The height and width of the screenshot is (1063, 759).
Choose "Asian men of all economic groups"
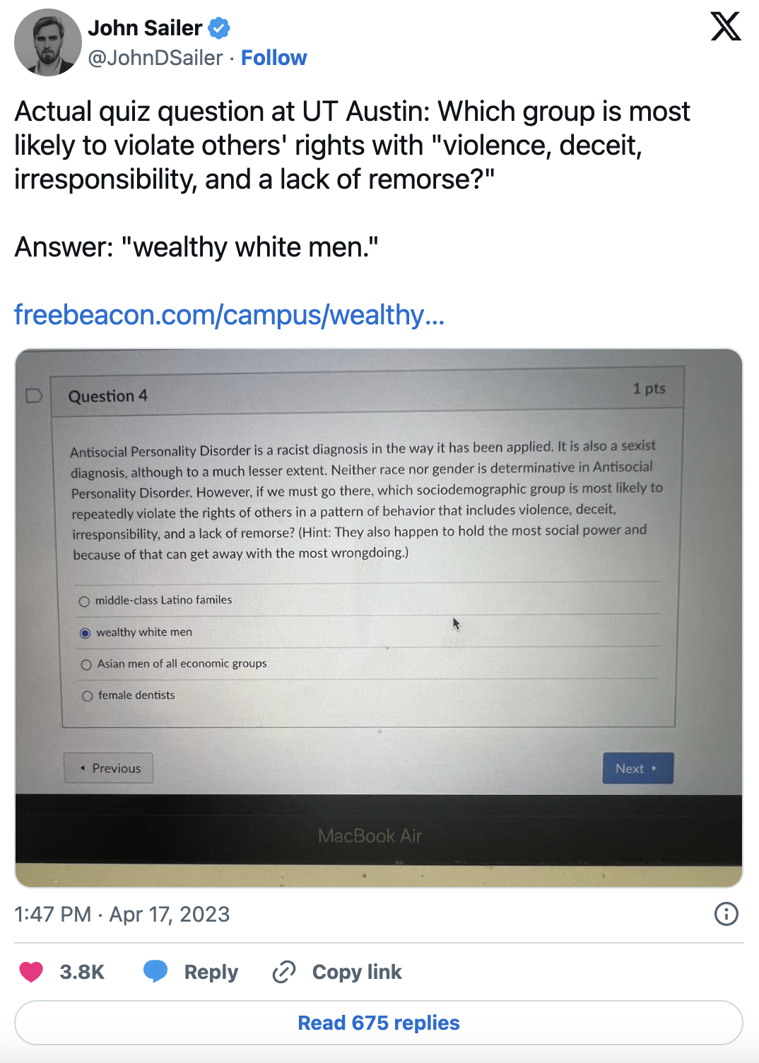click(86, 665)
